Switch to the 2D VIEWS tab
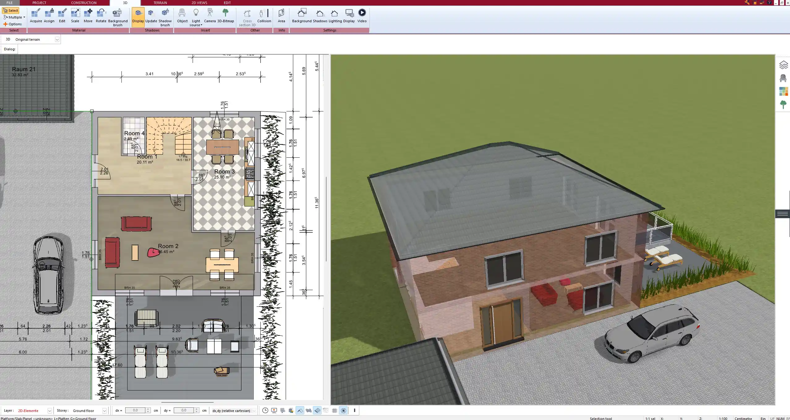 pyautogui.click(x=199, y=3)
